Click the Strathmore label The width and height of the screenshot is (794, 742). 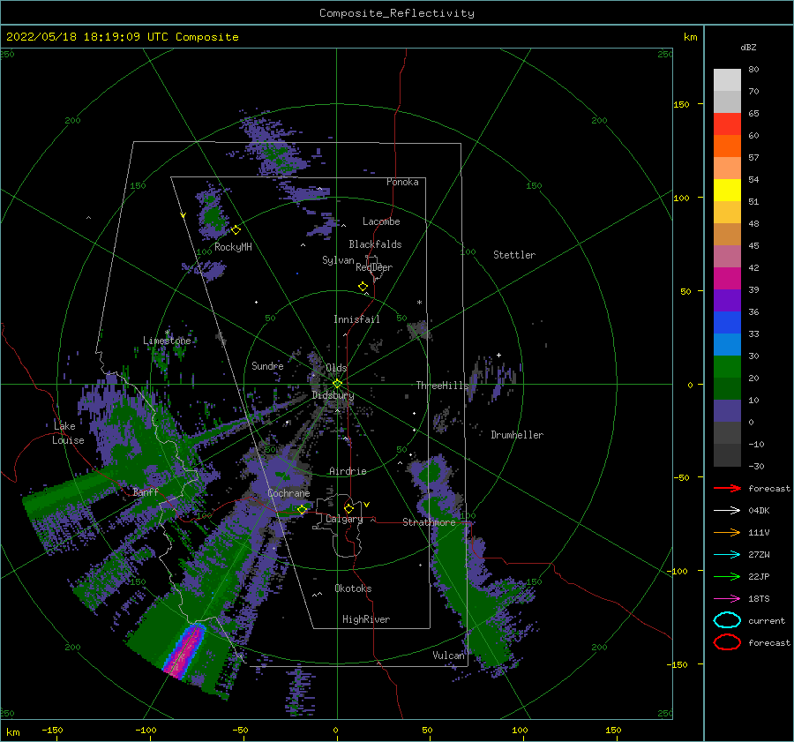point(429,522)
